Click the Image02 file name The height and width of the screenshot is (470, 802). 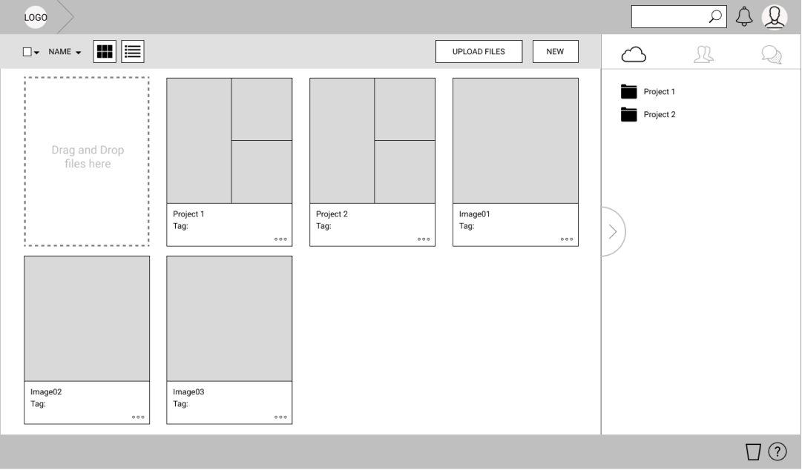click(46, 392)
